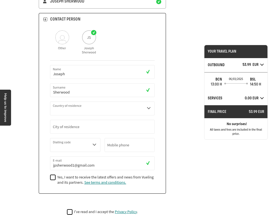This screenshot has height=215, width=273.
Task: Open the Country of residence dropdown
Action: (x=102, y=108)
